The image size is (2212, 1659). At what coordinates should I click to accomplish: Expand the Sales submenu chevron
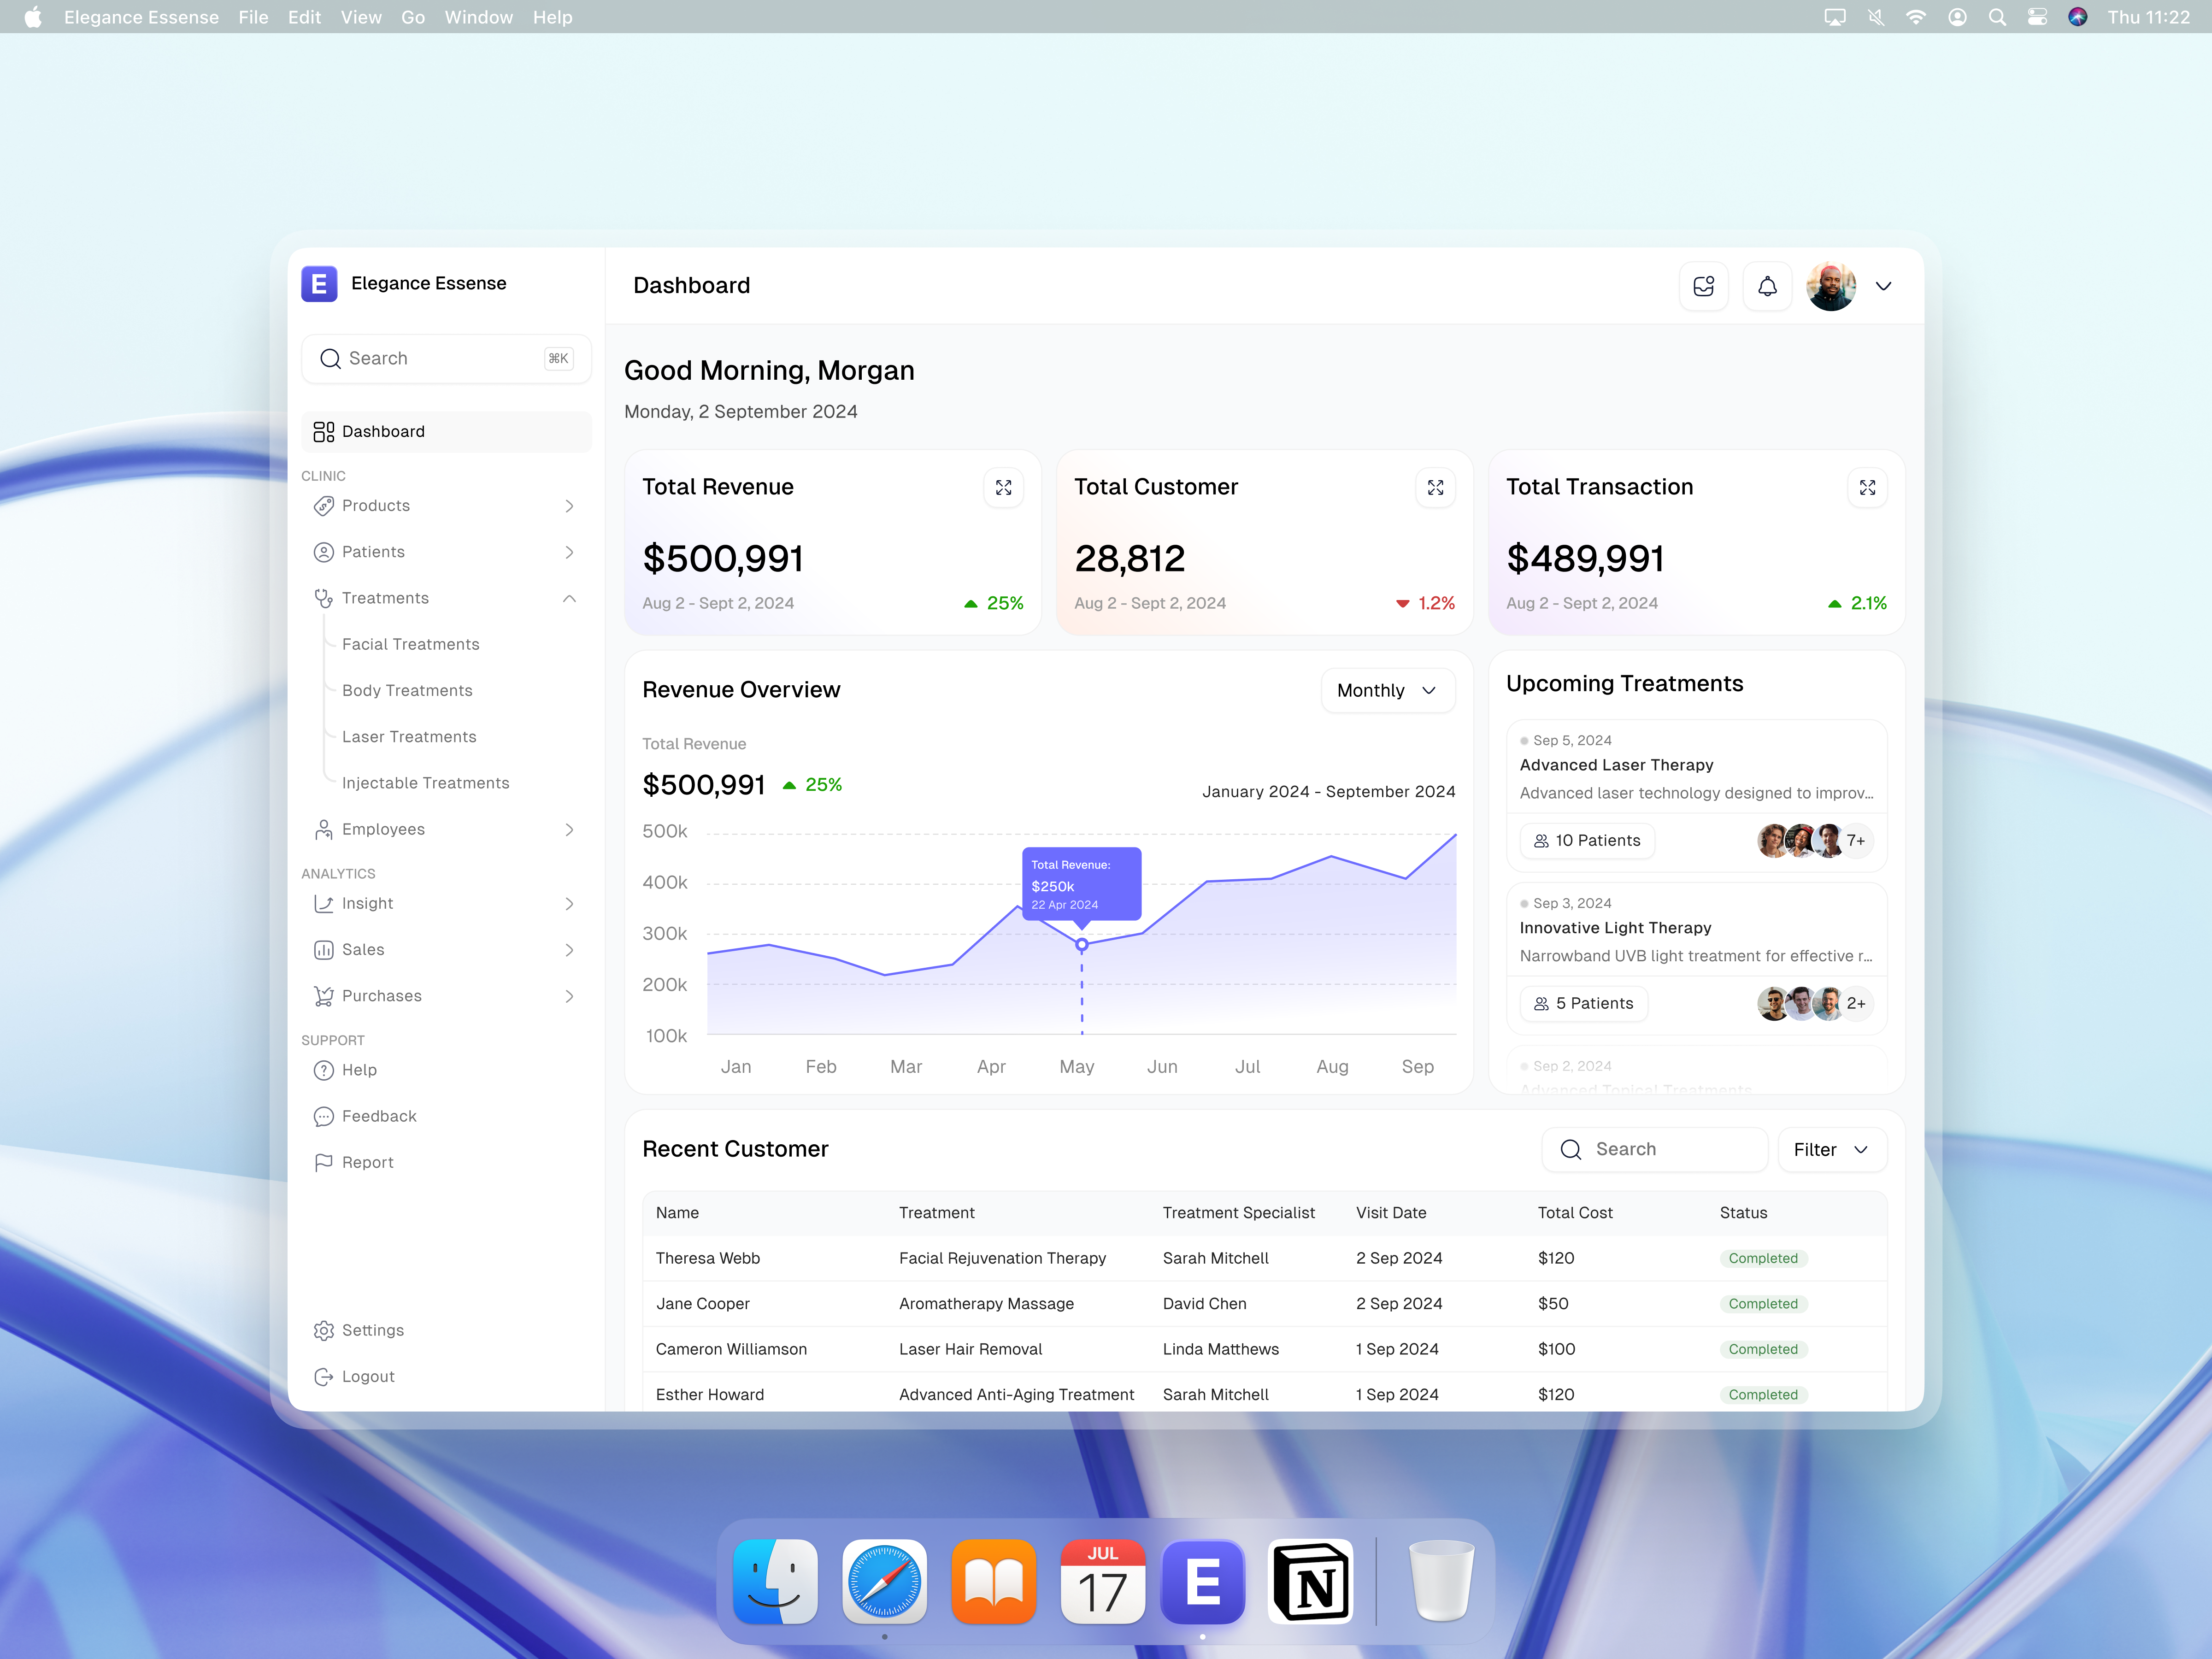pyautogui.click(x=569, y=950)
